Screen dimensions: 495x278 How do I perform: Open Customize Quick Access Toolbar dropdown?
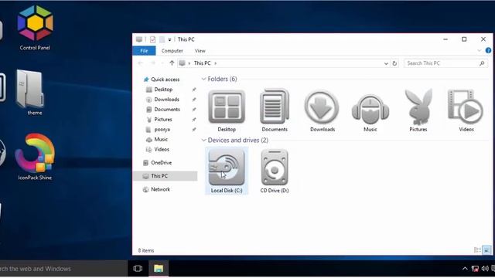point(169,39)
